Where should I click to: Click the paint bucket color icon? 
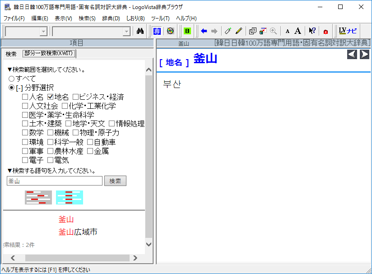(263, 31)
